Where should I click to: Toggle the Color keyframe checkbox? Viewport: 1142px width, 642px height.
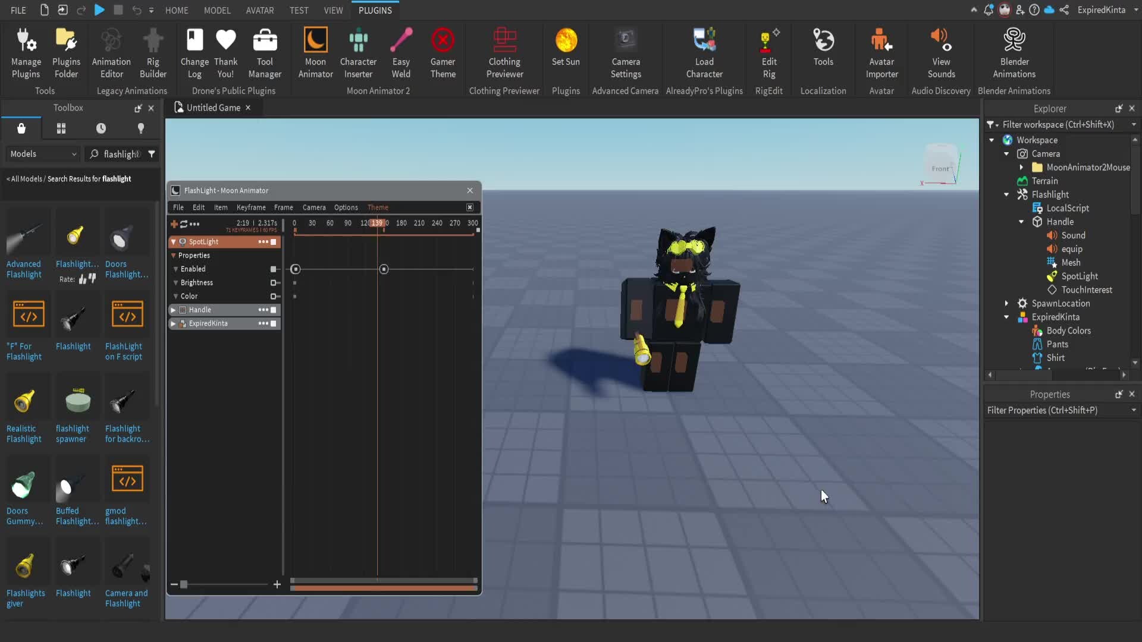pyautogui.click(x=275, y=296)
